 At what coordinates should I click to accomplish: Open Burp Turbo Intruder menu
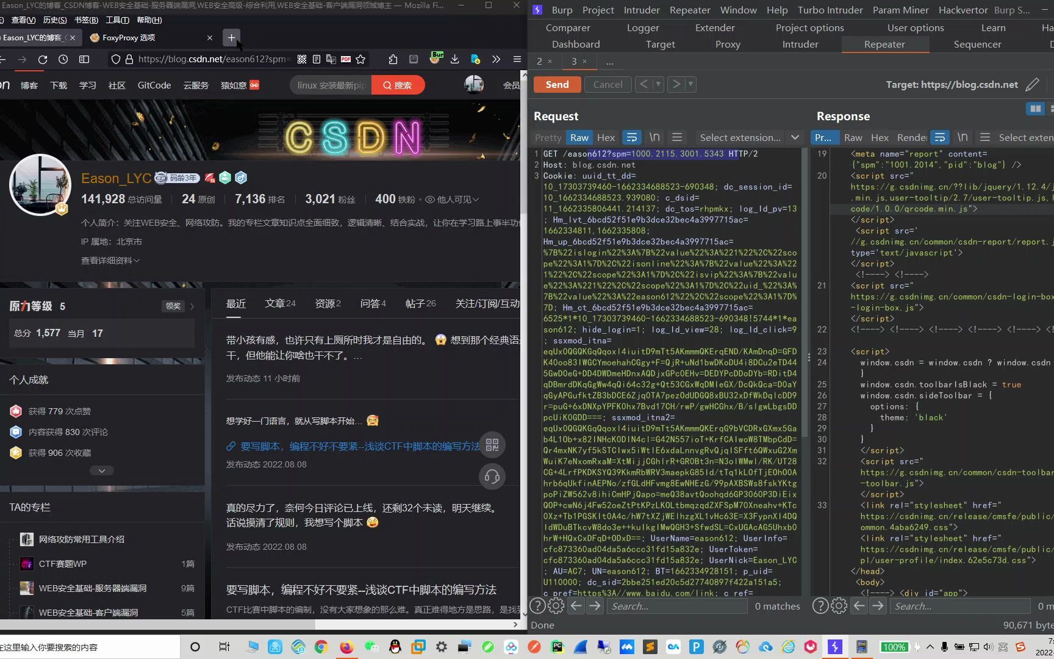(x=830, y=10)
